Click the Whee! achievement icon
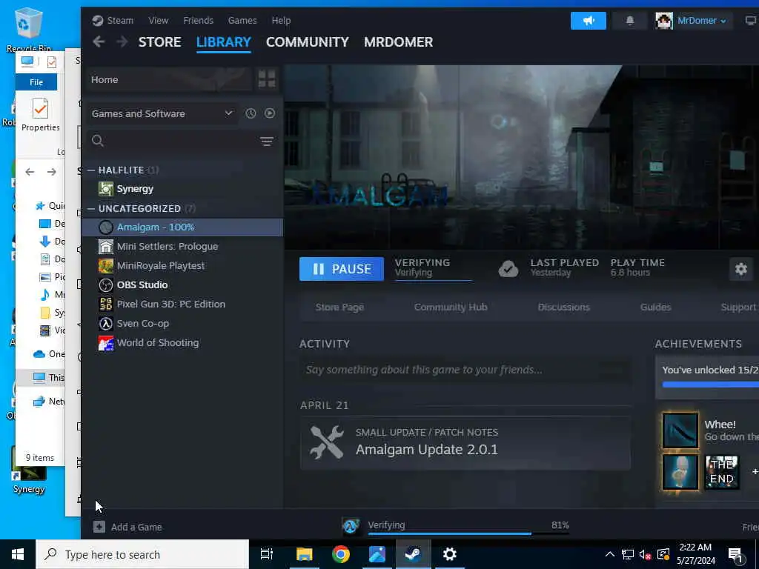Image resolution: width=759 pixels, height=569 pixels. click(x=680, y=430)
